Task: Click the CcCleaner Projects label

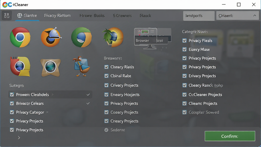Action: click(x=205, y=95)
